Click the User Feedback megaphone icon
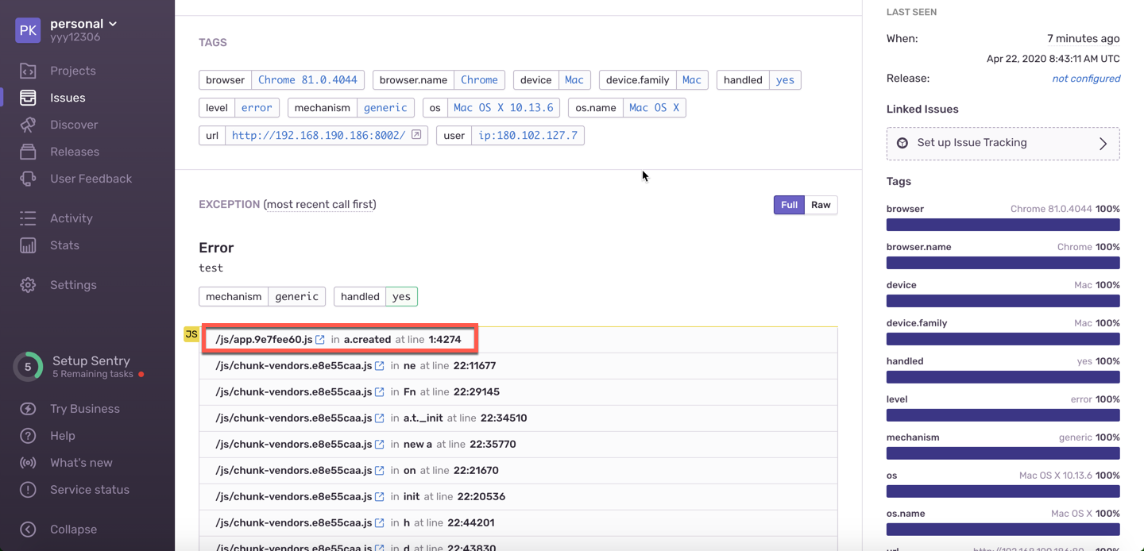The width and height of the screenshot is (1144, 551). (x=28, y=179)
